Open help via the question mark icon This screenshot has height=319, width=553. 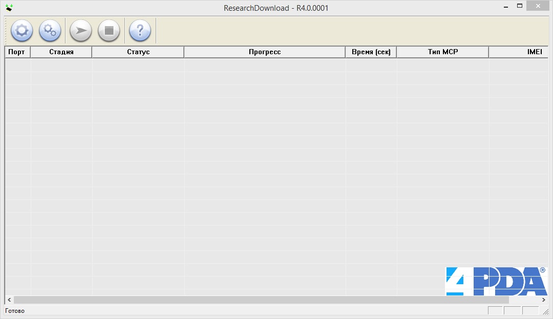140,31
